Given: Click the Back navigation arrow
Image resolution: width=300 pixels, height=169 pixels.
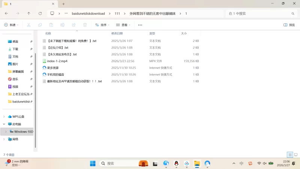Looking at the screenshot, I should click(6, 13).
